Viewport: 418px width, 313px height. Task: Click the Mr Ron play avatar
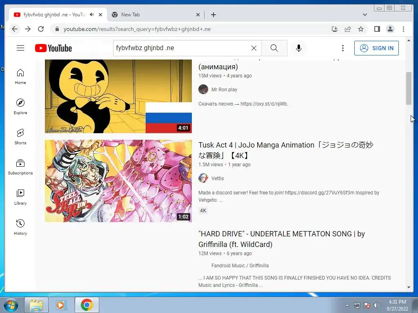[x=203, y=89]
